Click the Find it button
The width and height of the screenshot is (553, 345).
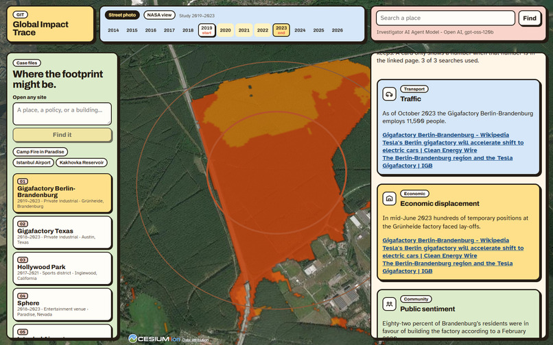[62, 135]
